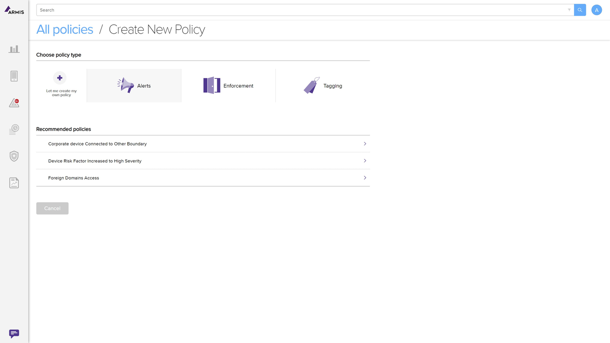Click the blue search magnifier button
Screen dimensions: 610x343
579,10
